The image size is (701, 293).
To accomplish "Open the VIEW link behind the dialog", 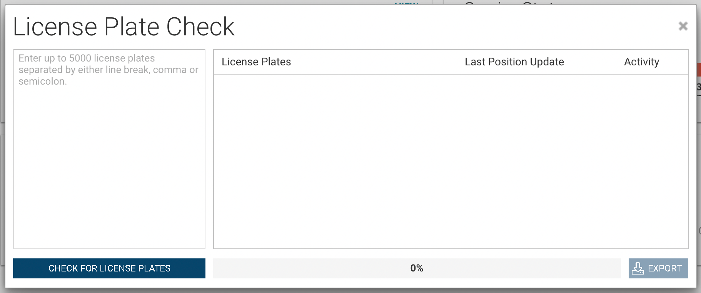I will pos(406,3).
